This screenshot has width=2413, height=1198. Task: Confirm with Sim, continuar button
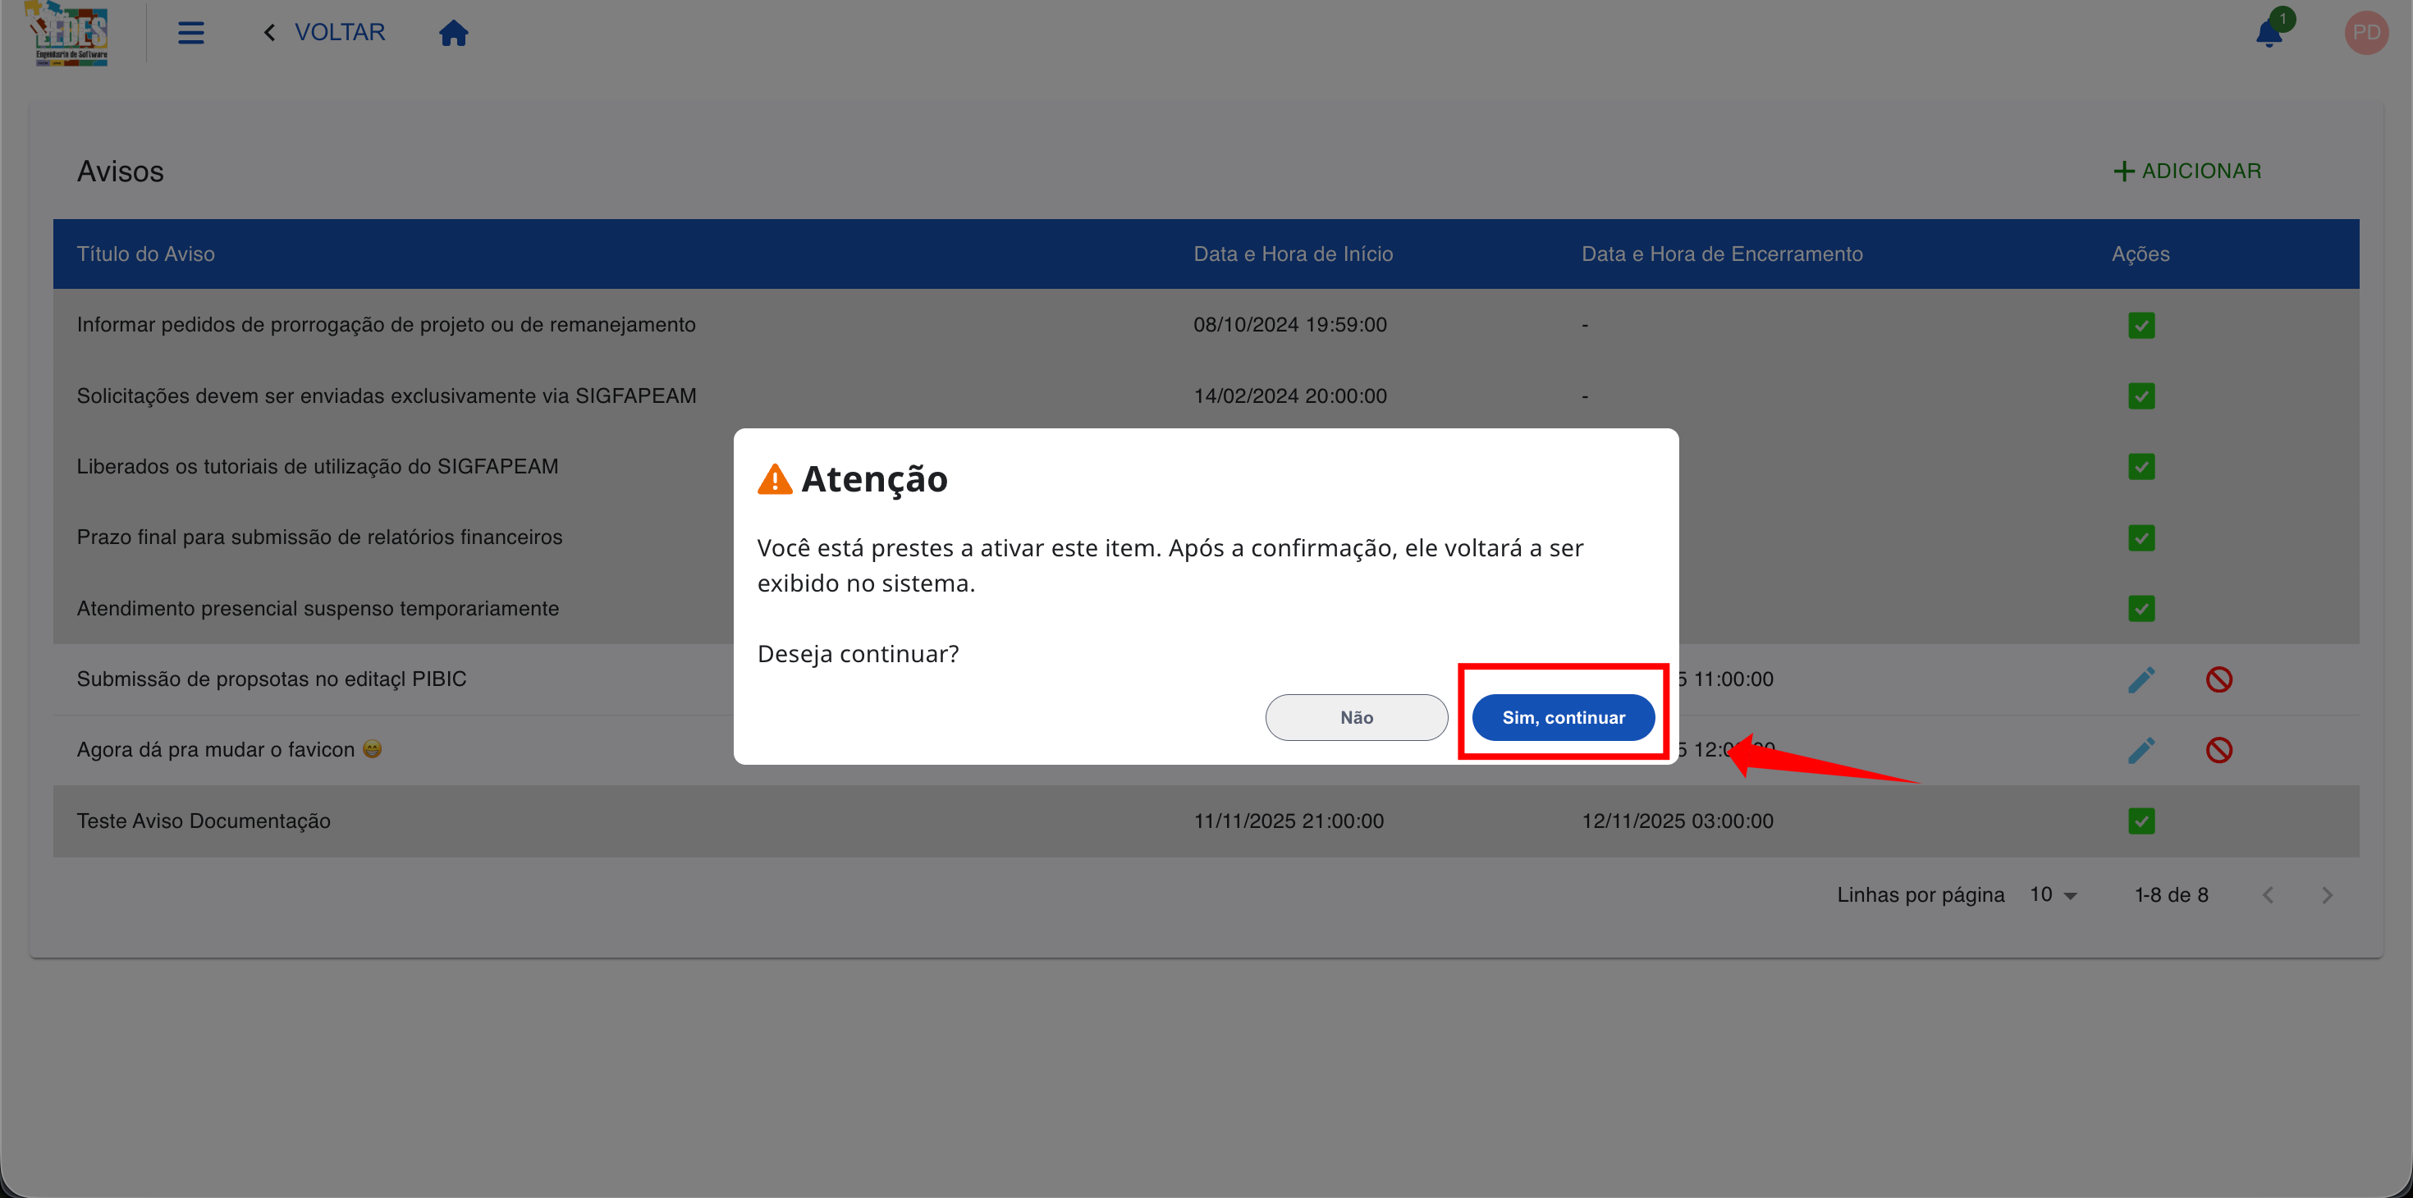(x=1563, y=717)
